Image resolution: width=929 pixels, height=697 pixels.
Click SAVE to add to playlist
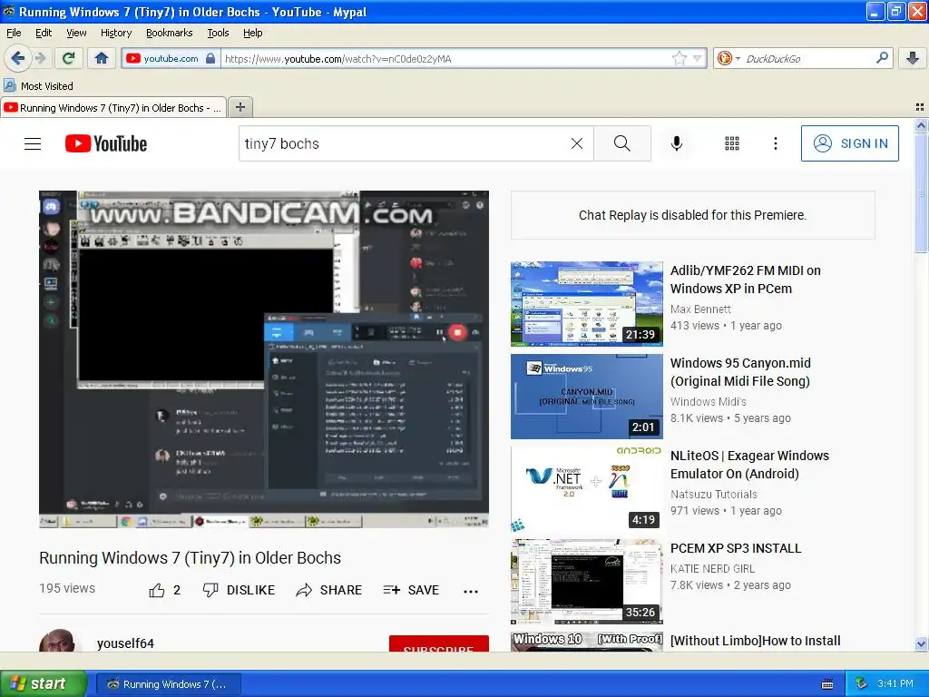(x=411, y=590)
